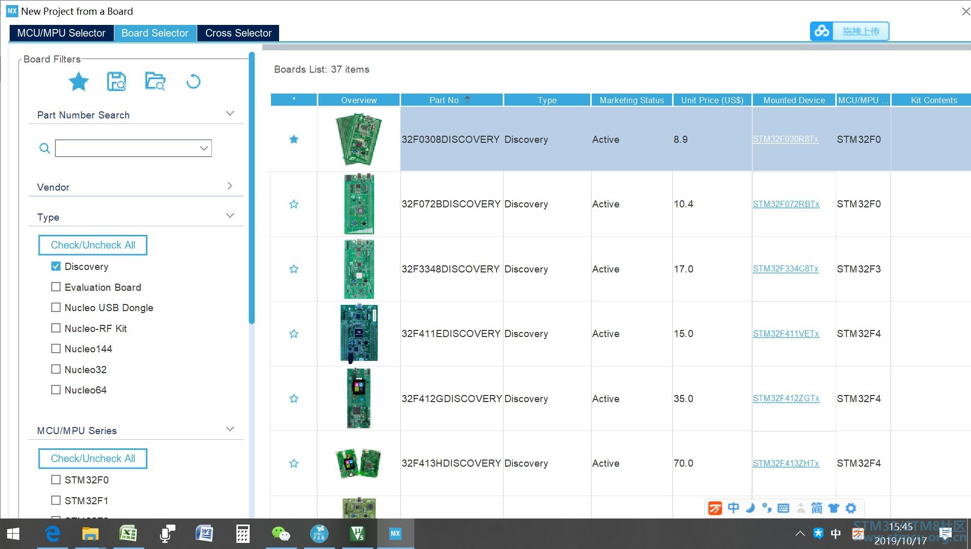Click the Baidu cloud upload icon
971x549 pixels.
(x=822, y=31)
